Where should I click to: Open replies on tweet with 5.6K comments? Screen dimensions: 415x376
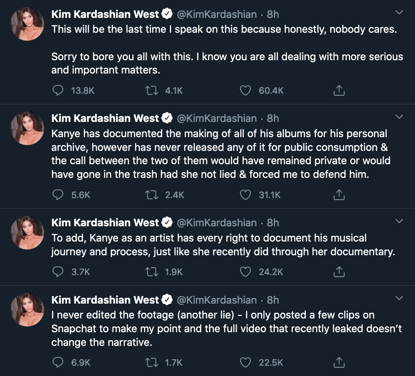58,195
